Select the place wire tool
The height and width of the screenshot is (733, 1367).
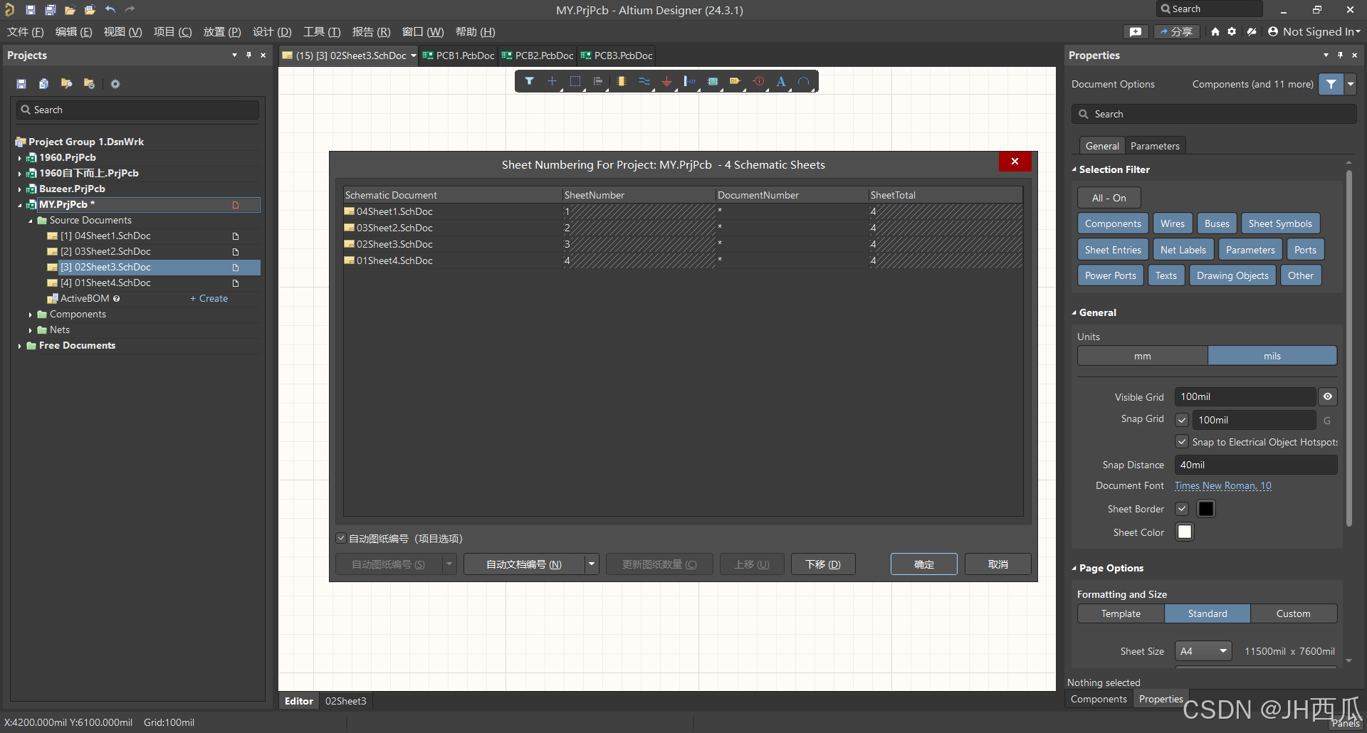click(644, 81)
